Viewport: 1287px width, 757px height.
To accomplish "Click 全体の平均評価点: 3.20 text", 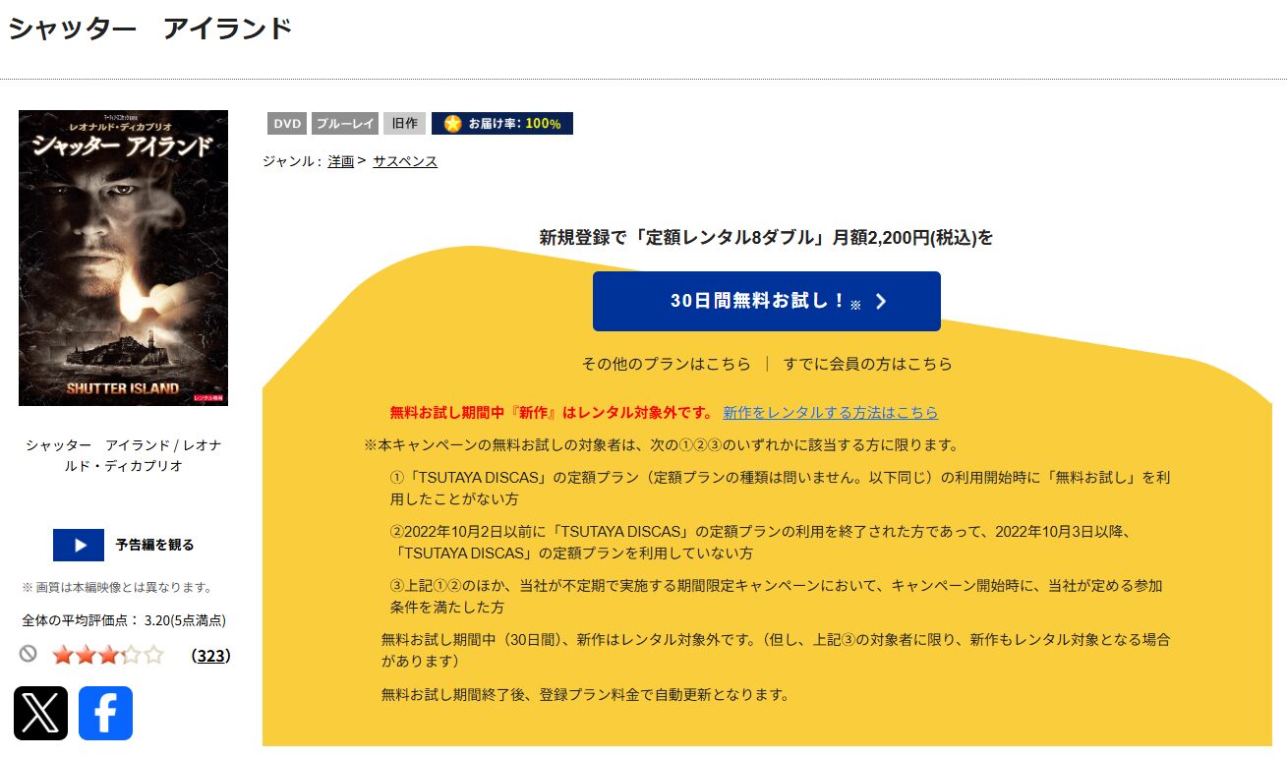I will (124, 620).
